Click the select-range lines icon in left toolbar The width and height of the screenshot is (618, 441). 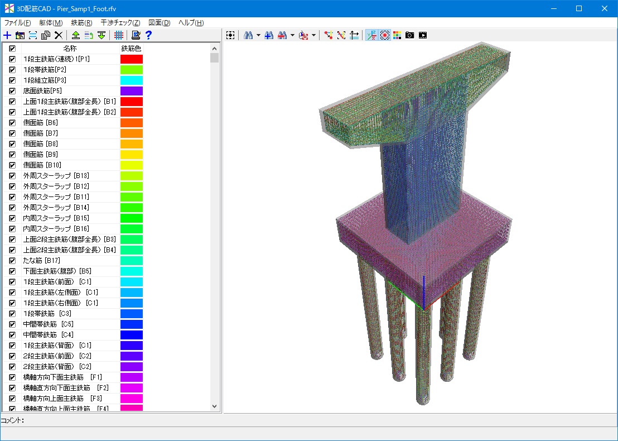tap(33, 36)
